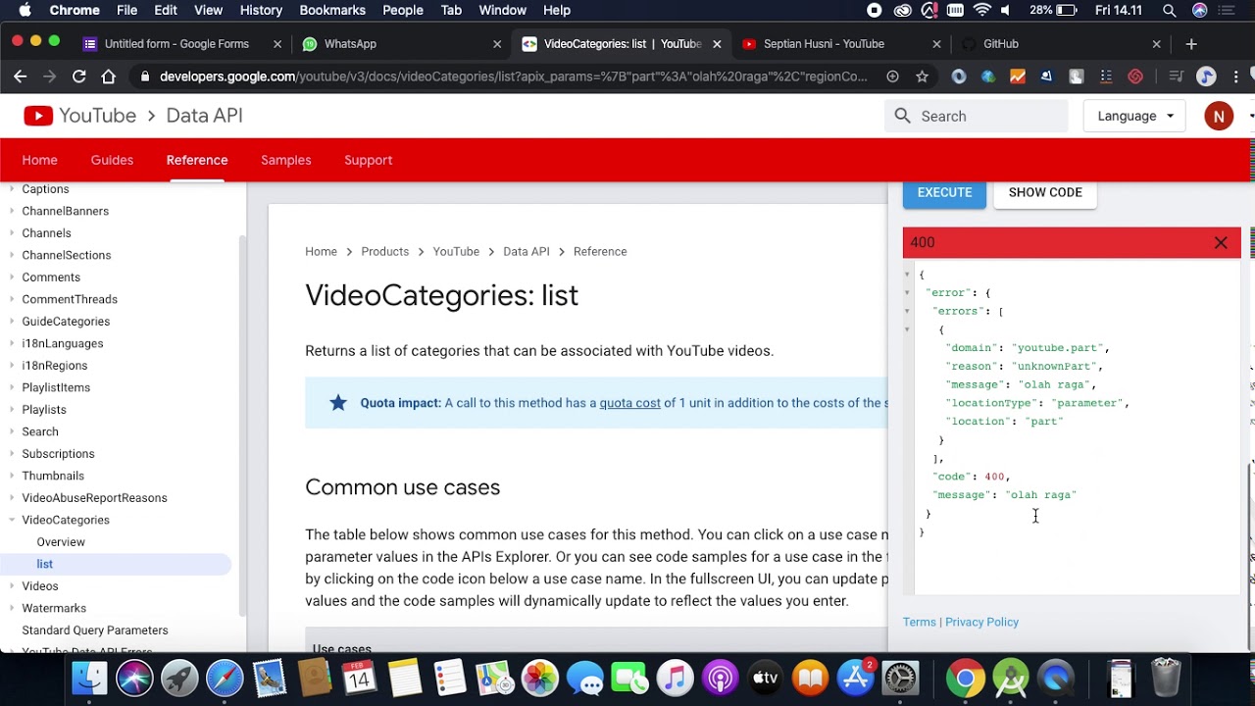The image size is (1255, 706).
Task: Click the Wi-Fi status icon
Action: click(981, 11)
